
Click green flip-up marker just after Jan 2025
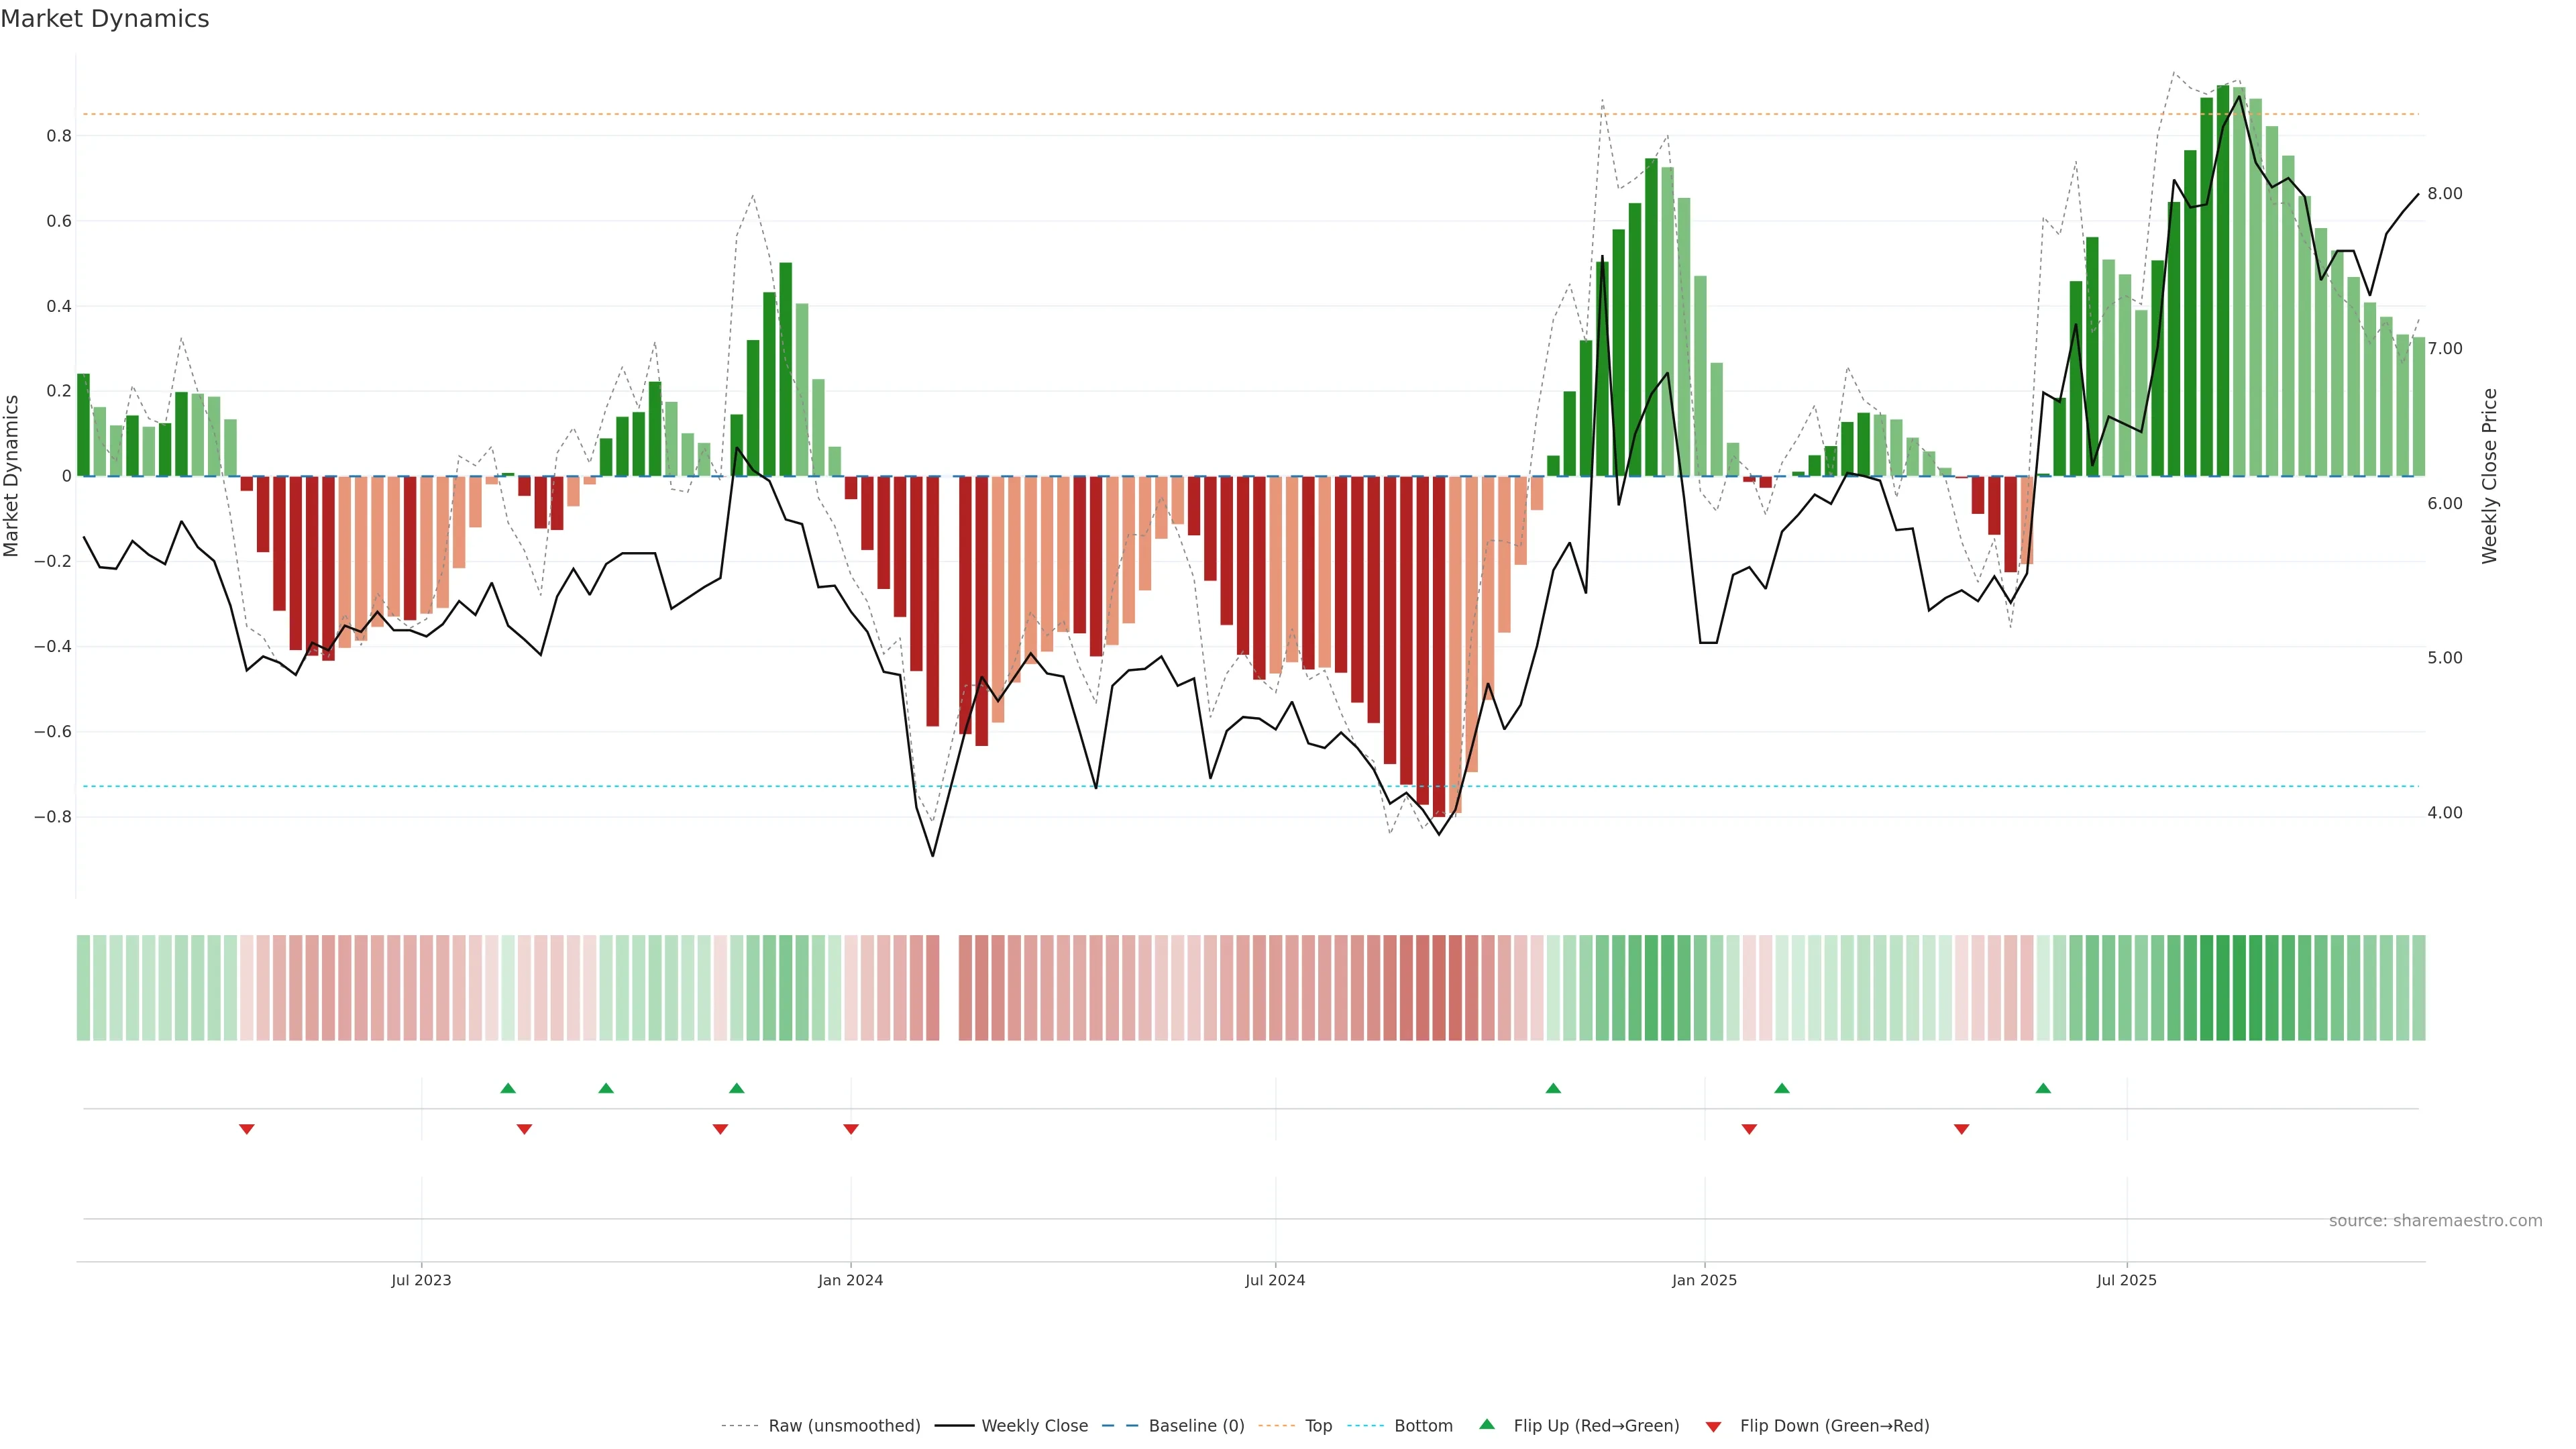point(1782,1088)
